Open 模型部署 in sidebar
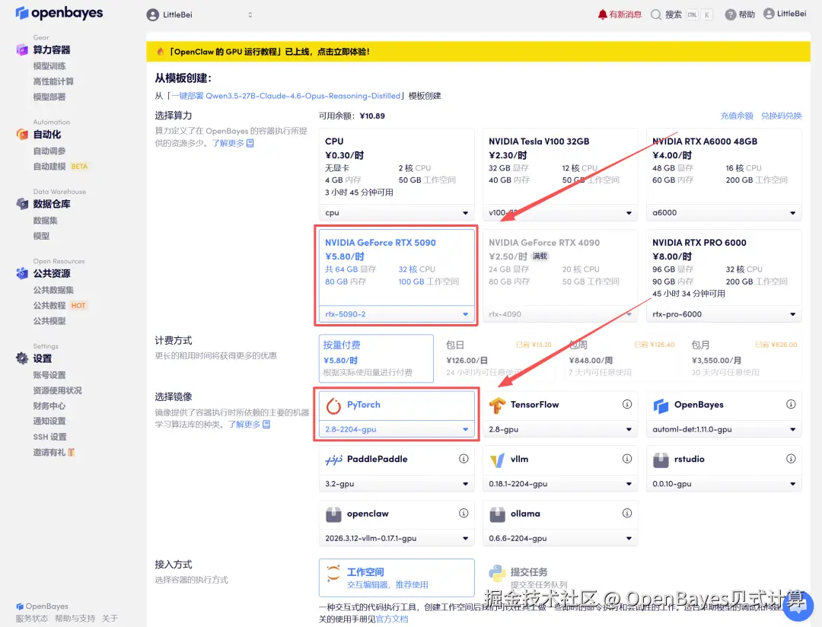Image resolution: width=822 pixels, height=627 pixels. click(49, 97)
